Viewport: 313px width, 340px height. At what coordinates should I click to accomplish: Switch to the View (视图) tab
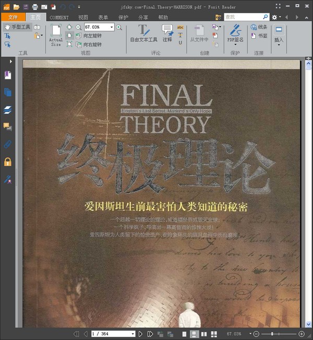[x=83, y=17]
